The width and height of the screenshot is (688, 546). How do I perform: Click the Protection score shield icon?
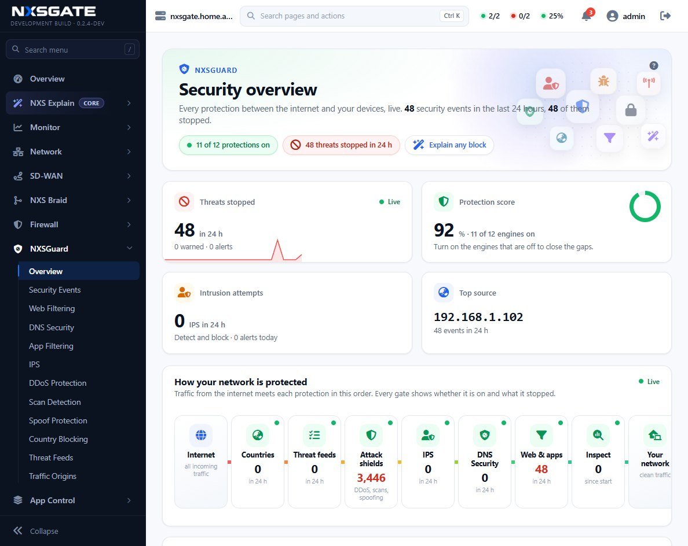pyautogui.click(x=444, y=202)
